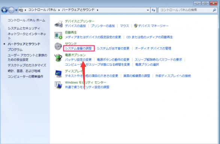Open コンピューターの簡単操作 in sidebar
Viewport: 220px width, 144px height.
(x=26, y=76)
